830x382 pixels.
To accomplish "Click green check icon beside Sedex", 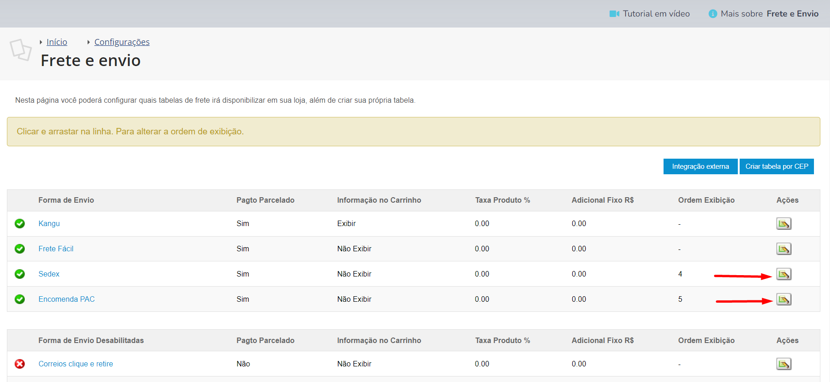I will tap(20, 274).
